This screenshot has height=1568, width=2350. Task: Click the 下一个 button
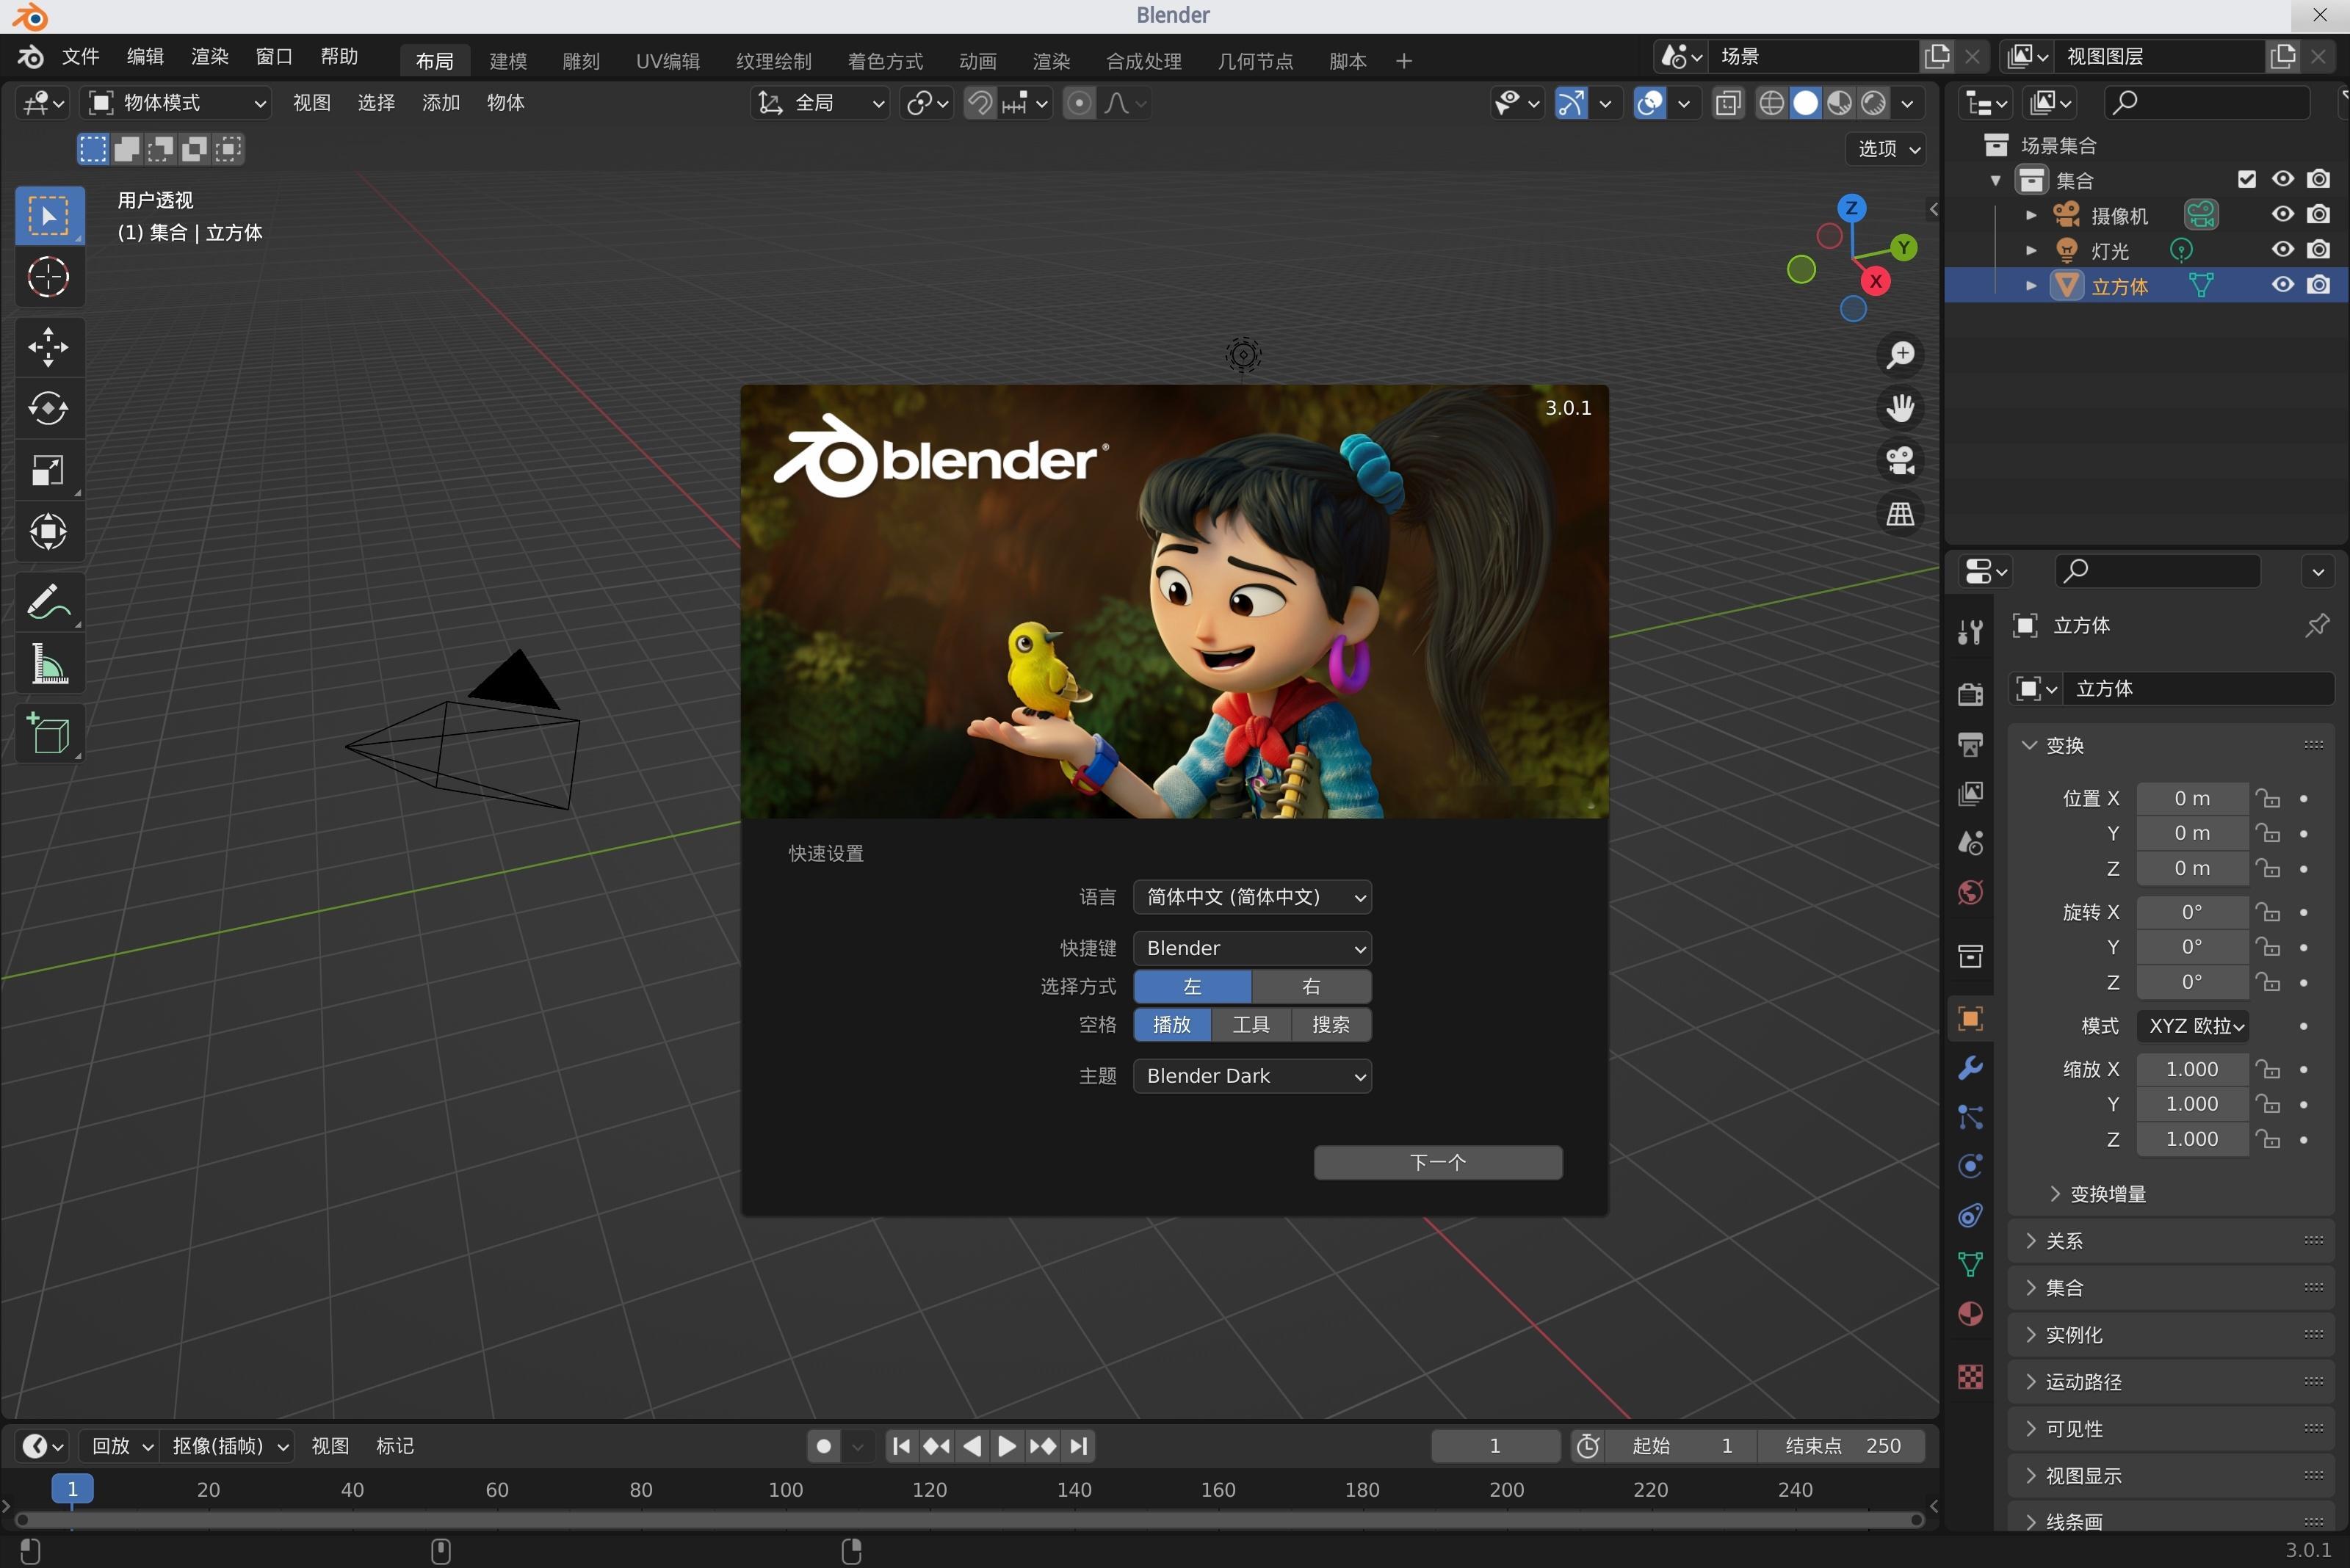pos(1438,1162)
